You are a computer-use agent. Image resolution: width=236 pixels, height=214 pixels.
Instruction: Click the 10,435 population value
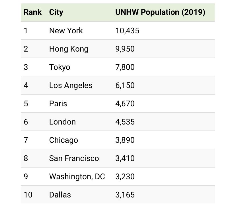tap(127, 30)
